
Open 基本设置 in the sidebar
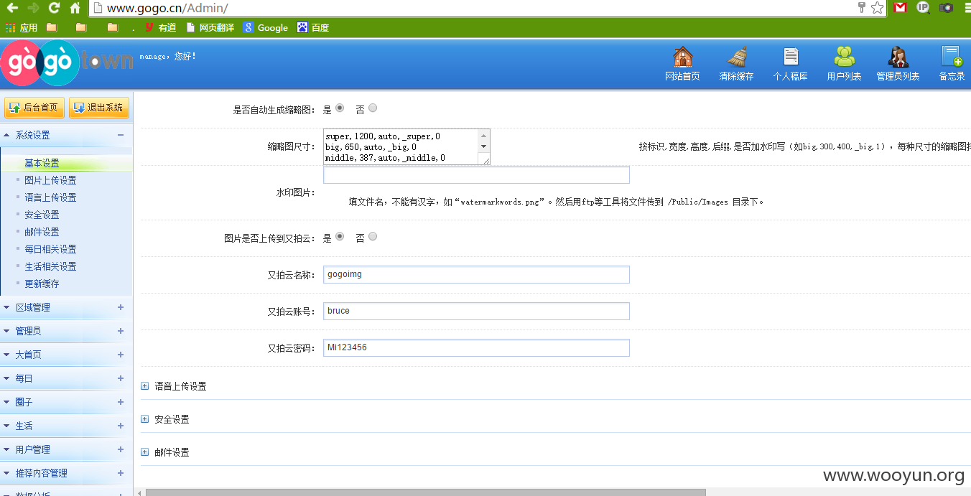tap(42, 164)
